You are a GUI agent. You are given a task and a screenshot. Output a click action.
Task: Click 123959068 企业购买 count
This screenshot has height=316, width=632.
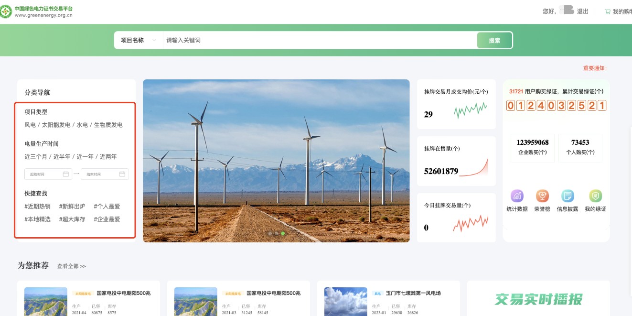click(x=532, y=147)
